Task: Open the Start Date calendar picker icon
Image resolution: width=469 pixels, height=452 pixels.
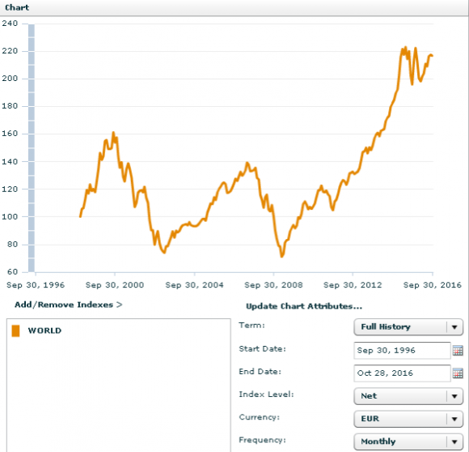Action: [x=458, y=350]
